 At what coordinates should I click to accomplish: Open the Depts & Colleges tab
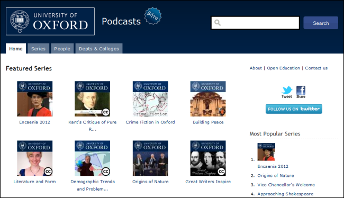pos(99,49)
